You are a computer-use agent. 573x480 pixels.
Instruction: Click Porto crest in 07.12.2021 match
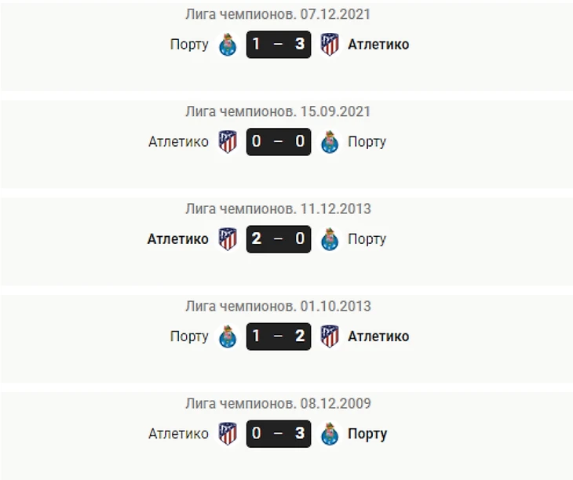point(228,45)
